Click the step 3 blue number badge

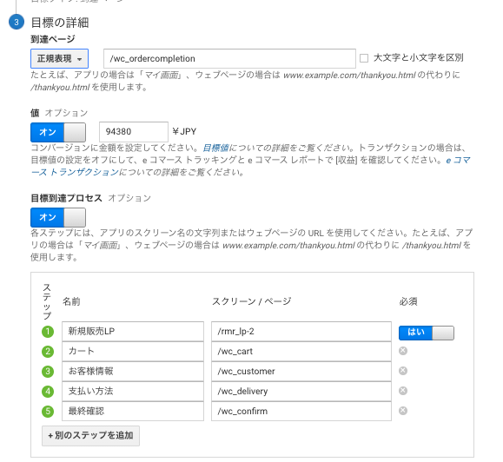click(x=17, y=22)
